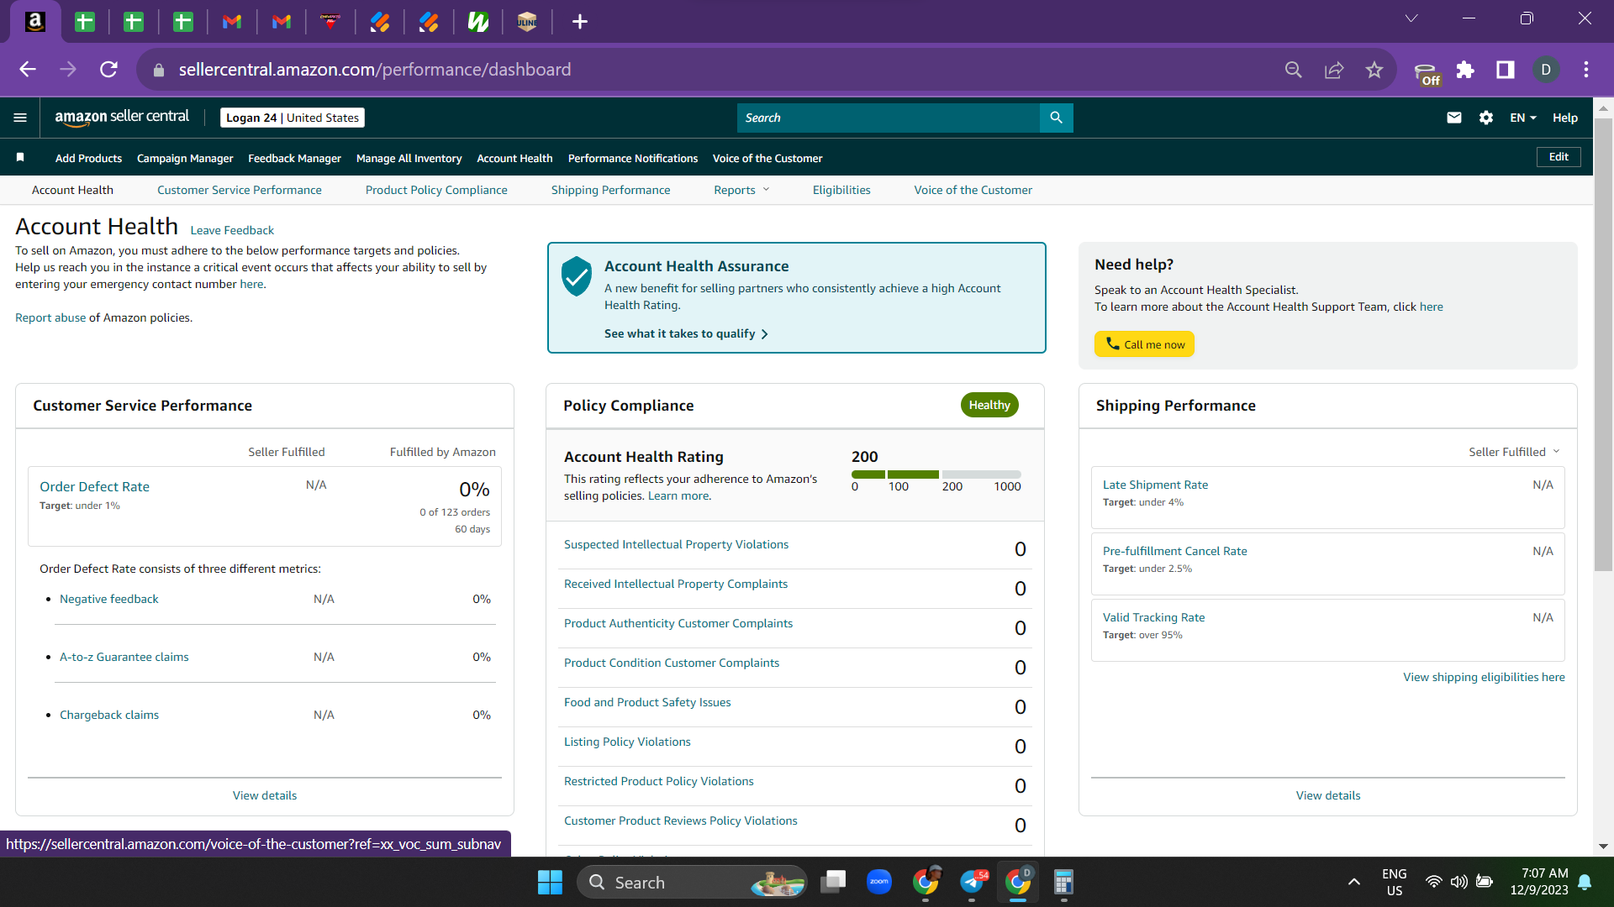Viewport: 1614px width, 907px height.
Task: Click the Healthy status badge
Action: tap(989, 405)
